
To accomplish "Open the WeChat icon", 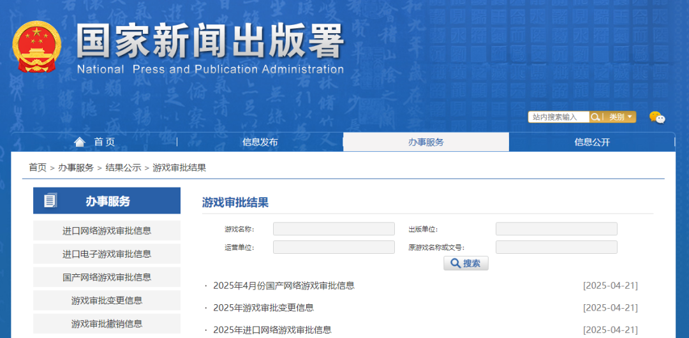I will tap(657, 117).
